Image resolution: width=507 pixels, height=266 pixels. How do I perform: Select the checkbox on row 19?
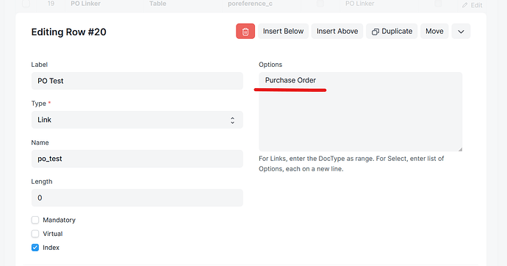pos(26,4)
